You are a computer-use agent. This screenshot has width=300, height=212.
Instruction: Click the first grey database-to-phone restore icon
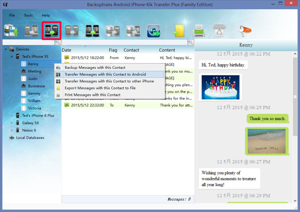[112, 30]
